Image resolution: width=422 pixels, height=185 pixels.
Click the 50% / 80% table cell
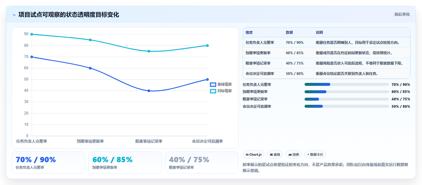[294, 73]
